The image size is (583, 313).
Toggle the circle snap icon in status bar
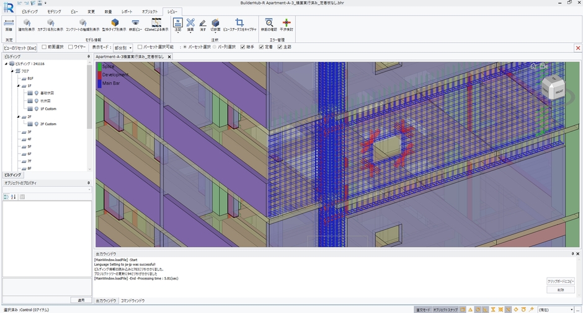coord(478,310)
